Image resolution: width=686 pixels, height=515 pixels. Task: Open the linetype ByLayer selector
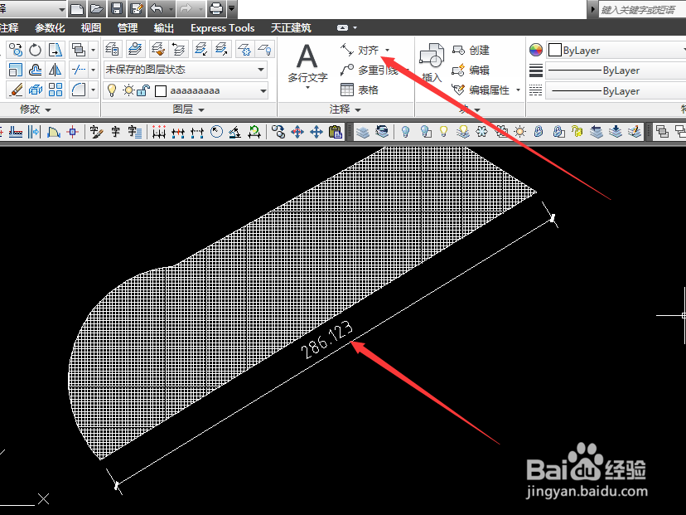(616, 90)
